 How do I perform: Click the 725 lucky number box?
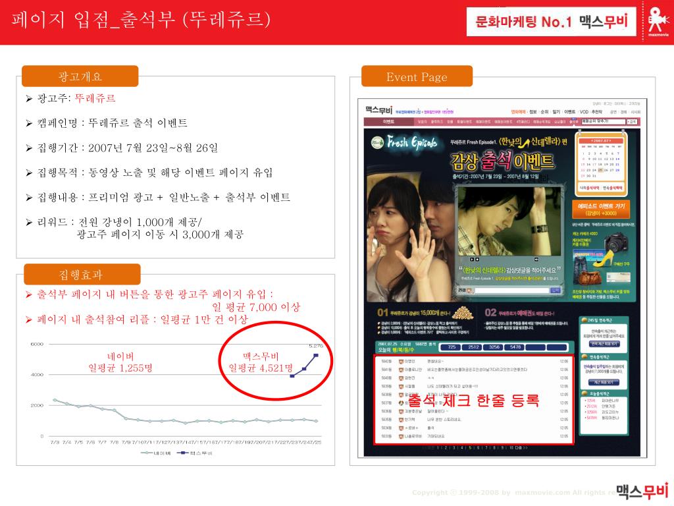[x=452, y=347]
